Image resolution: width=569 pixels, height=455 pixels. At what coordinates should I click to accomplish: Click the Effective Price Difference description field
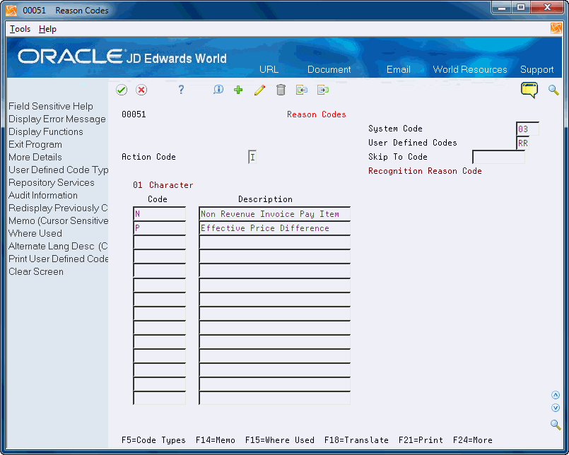click(x=275, y=228)
